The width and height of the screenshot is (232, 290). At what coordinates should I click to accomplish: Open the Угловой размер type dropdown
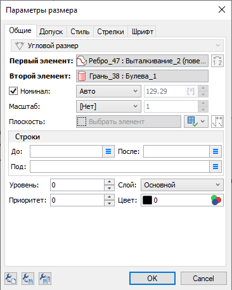click(x=117, y=46)
